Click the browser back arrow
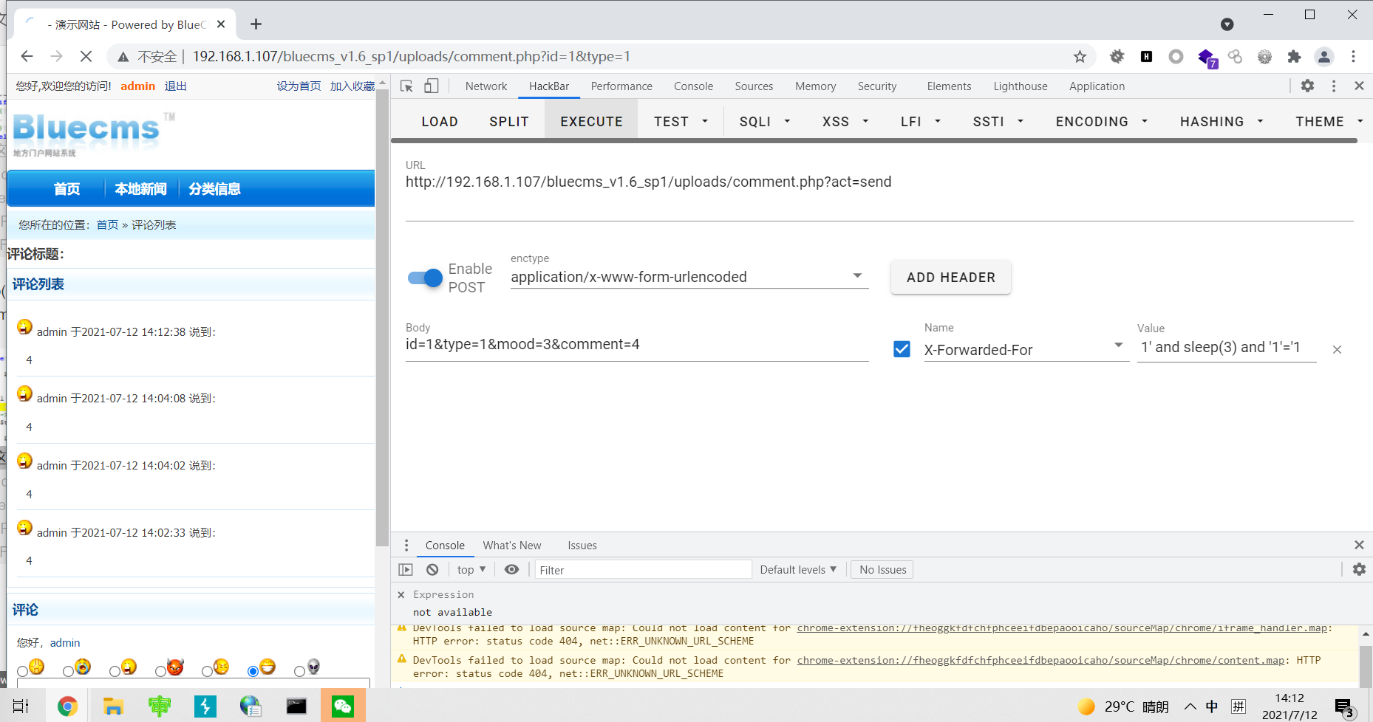Screen dimensions: 1373x722 coord(27,56)
